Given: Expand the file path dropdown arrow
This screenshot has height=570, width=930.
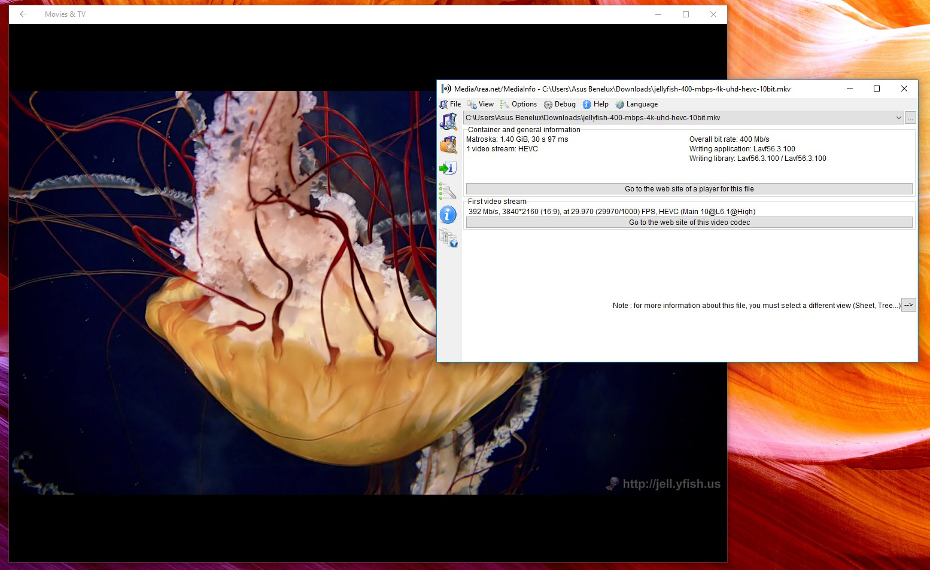Looking at the screenshot, I should tap(898, 118).
